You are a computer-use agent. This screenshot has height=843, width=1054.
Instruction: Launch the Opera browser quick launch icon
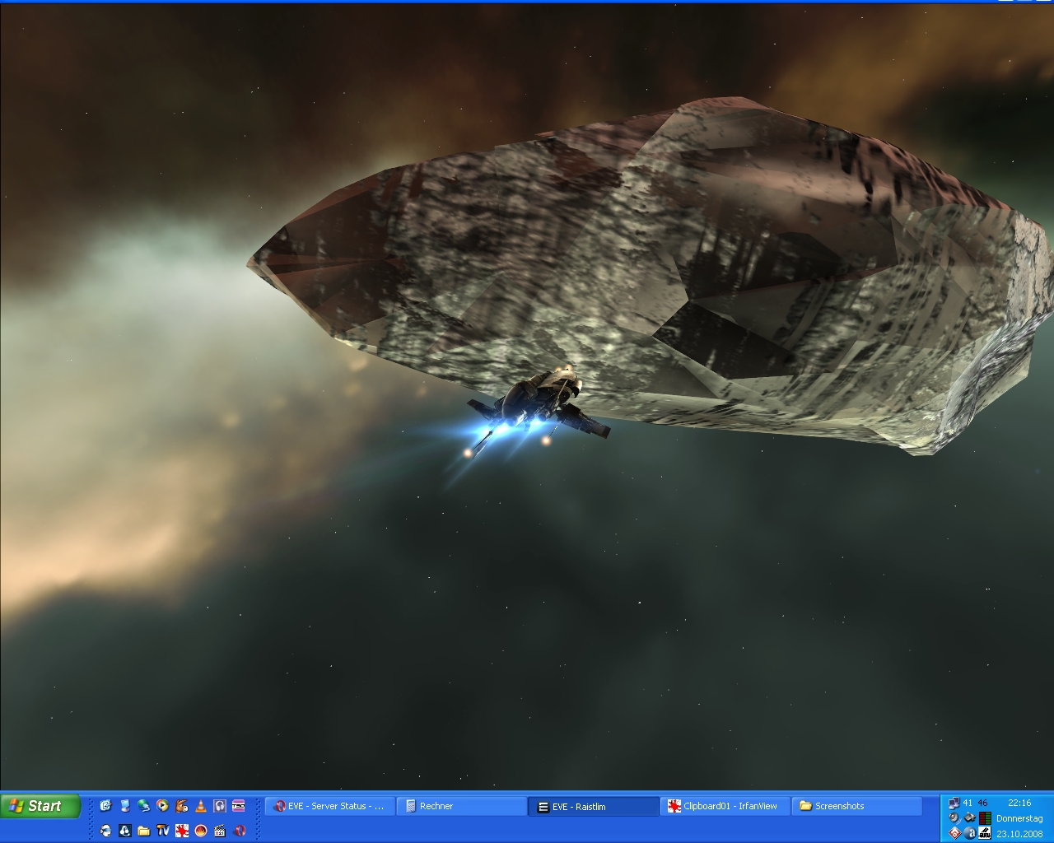tap(238, 831)
